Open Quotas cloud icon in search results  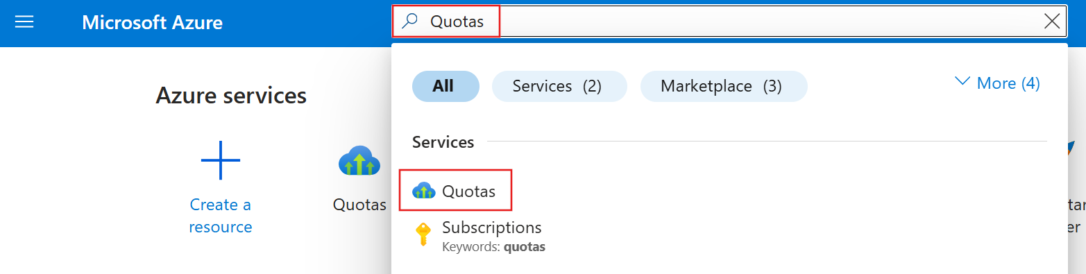click(x=423, y=191)
